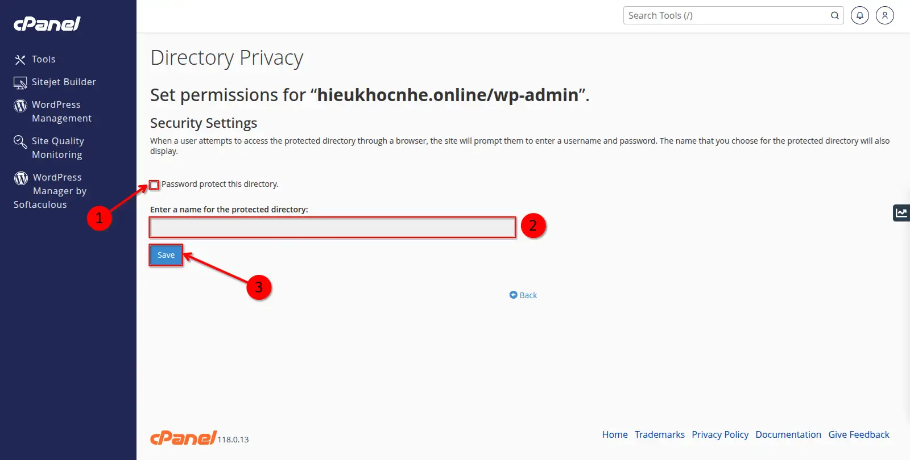This screenshot has width=910, height=460.
Task: Click the version number 118.0.13
Action: (233, 440)
